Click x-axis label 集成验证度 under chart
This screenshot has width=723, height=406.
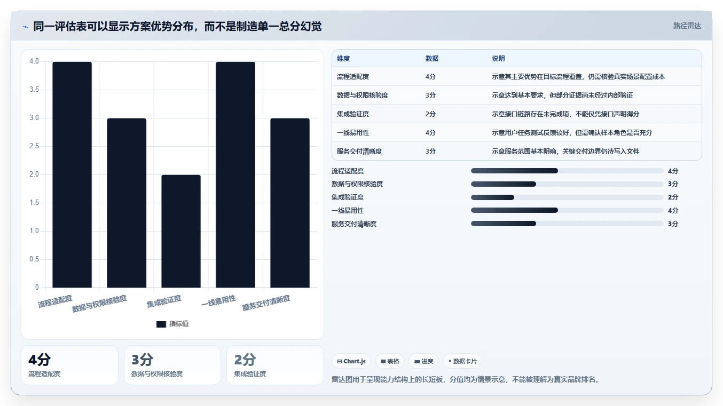[x=164, y=301]
